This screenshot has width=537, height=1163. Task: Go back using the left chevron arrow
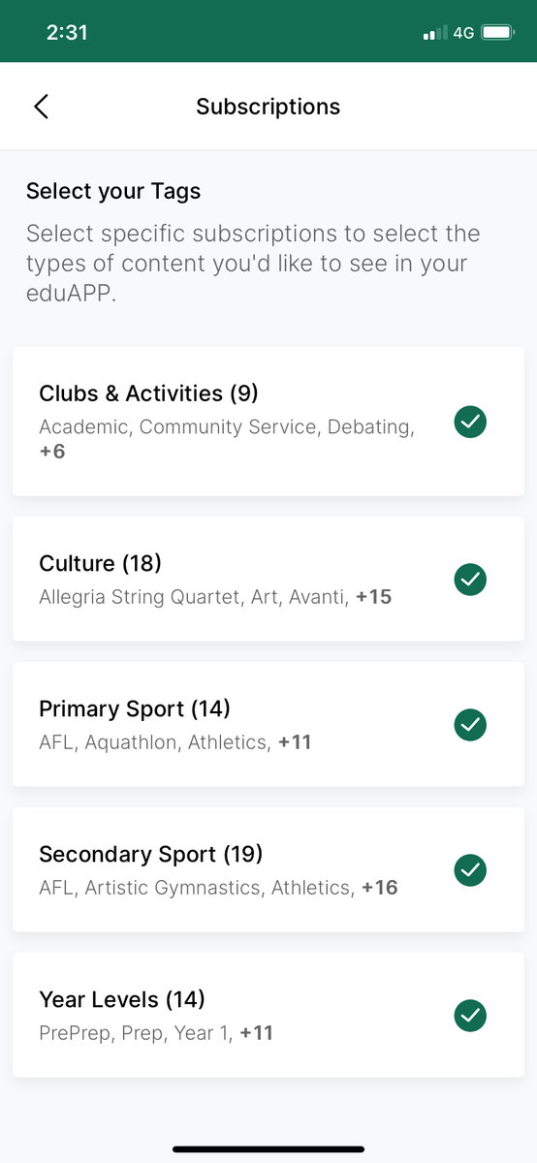[41, 107]
